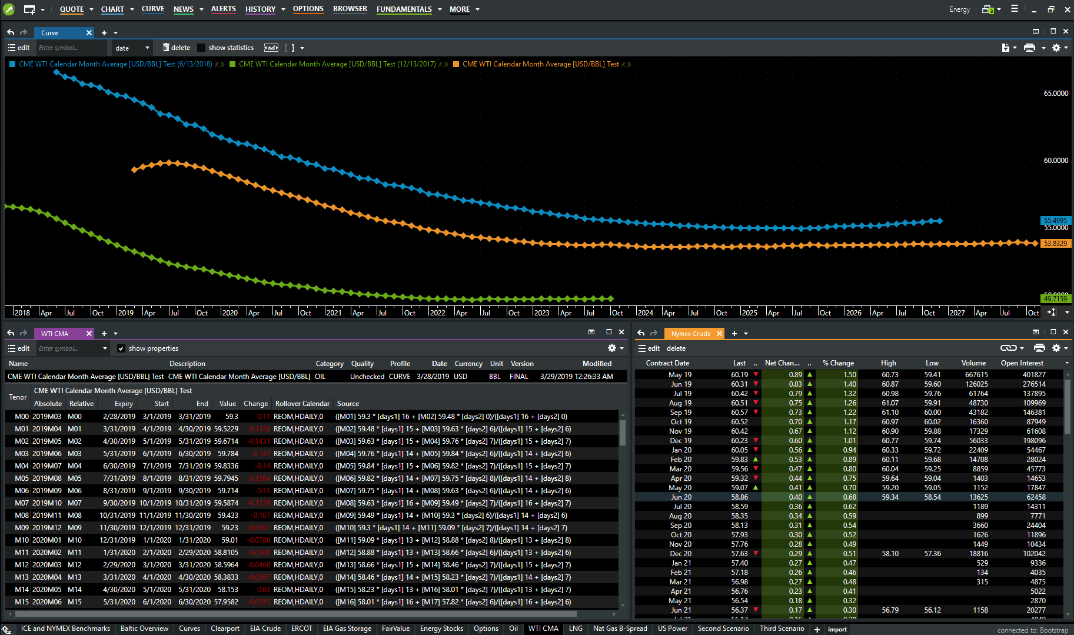Click the trash delete icon in Curve toolbar
The width and height of the screenshot is (1074, 635).
coord(167,48)
